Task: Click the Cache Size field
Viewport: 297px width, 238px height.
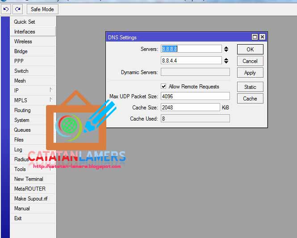Action: (190, 107)
